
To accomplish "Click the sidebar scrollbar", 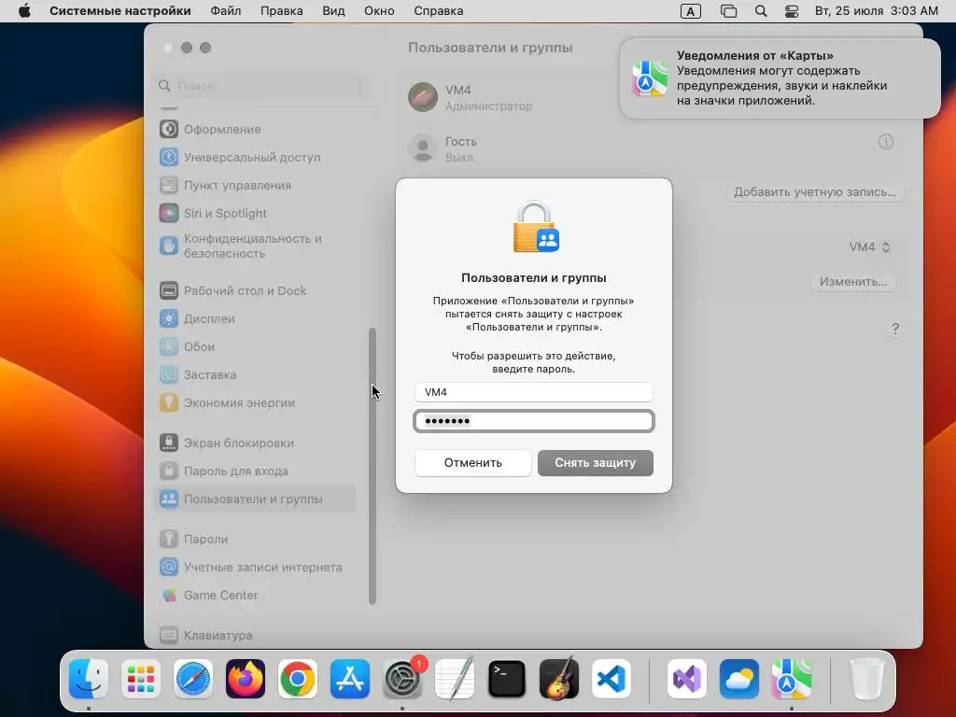I will tap(372, 467).
